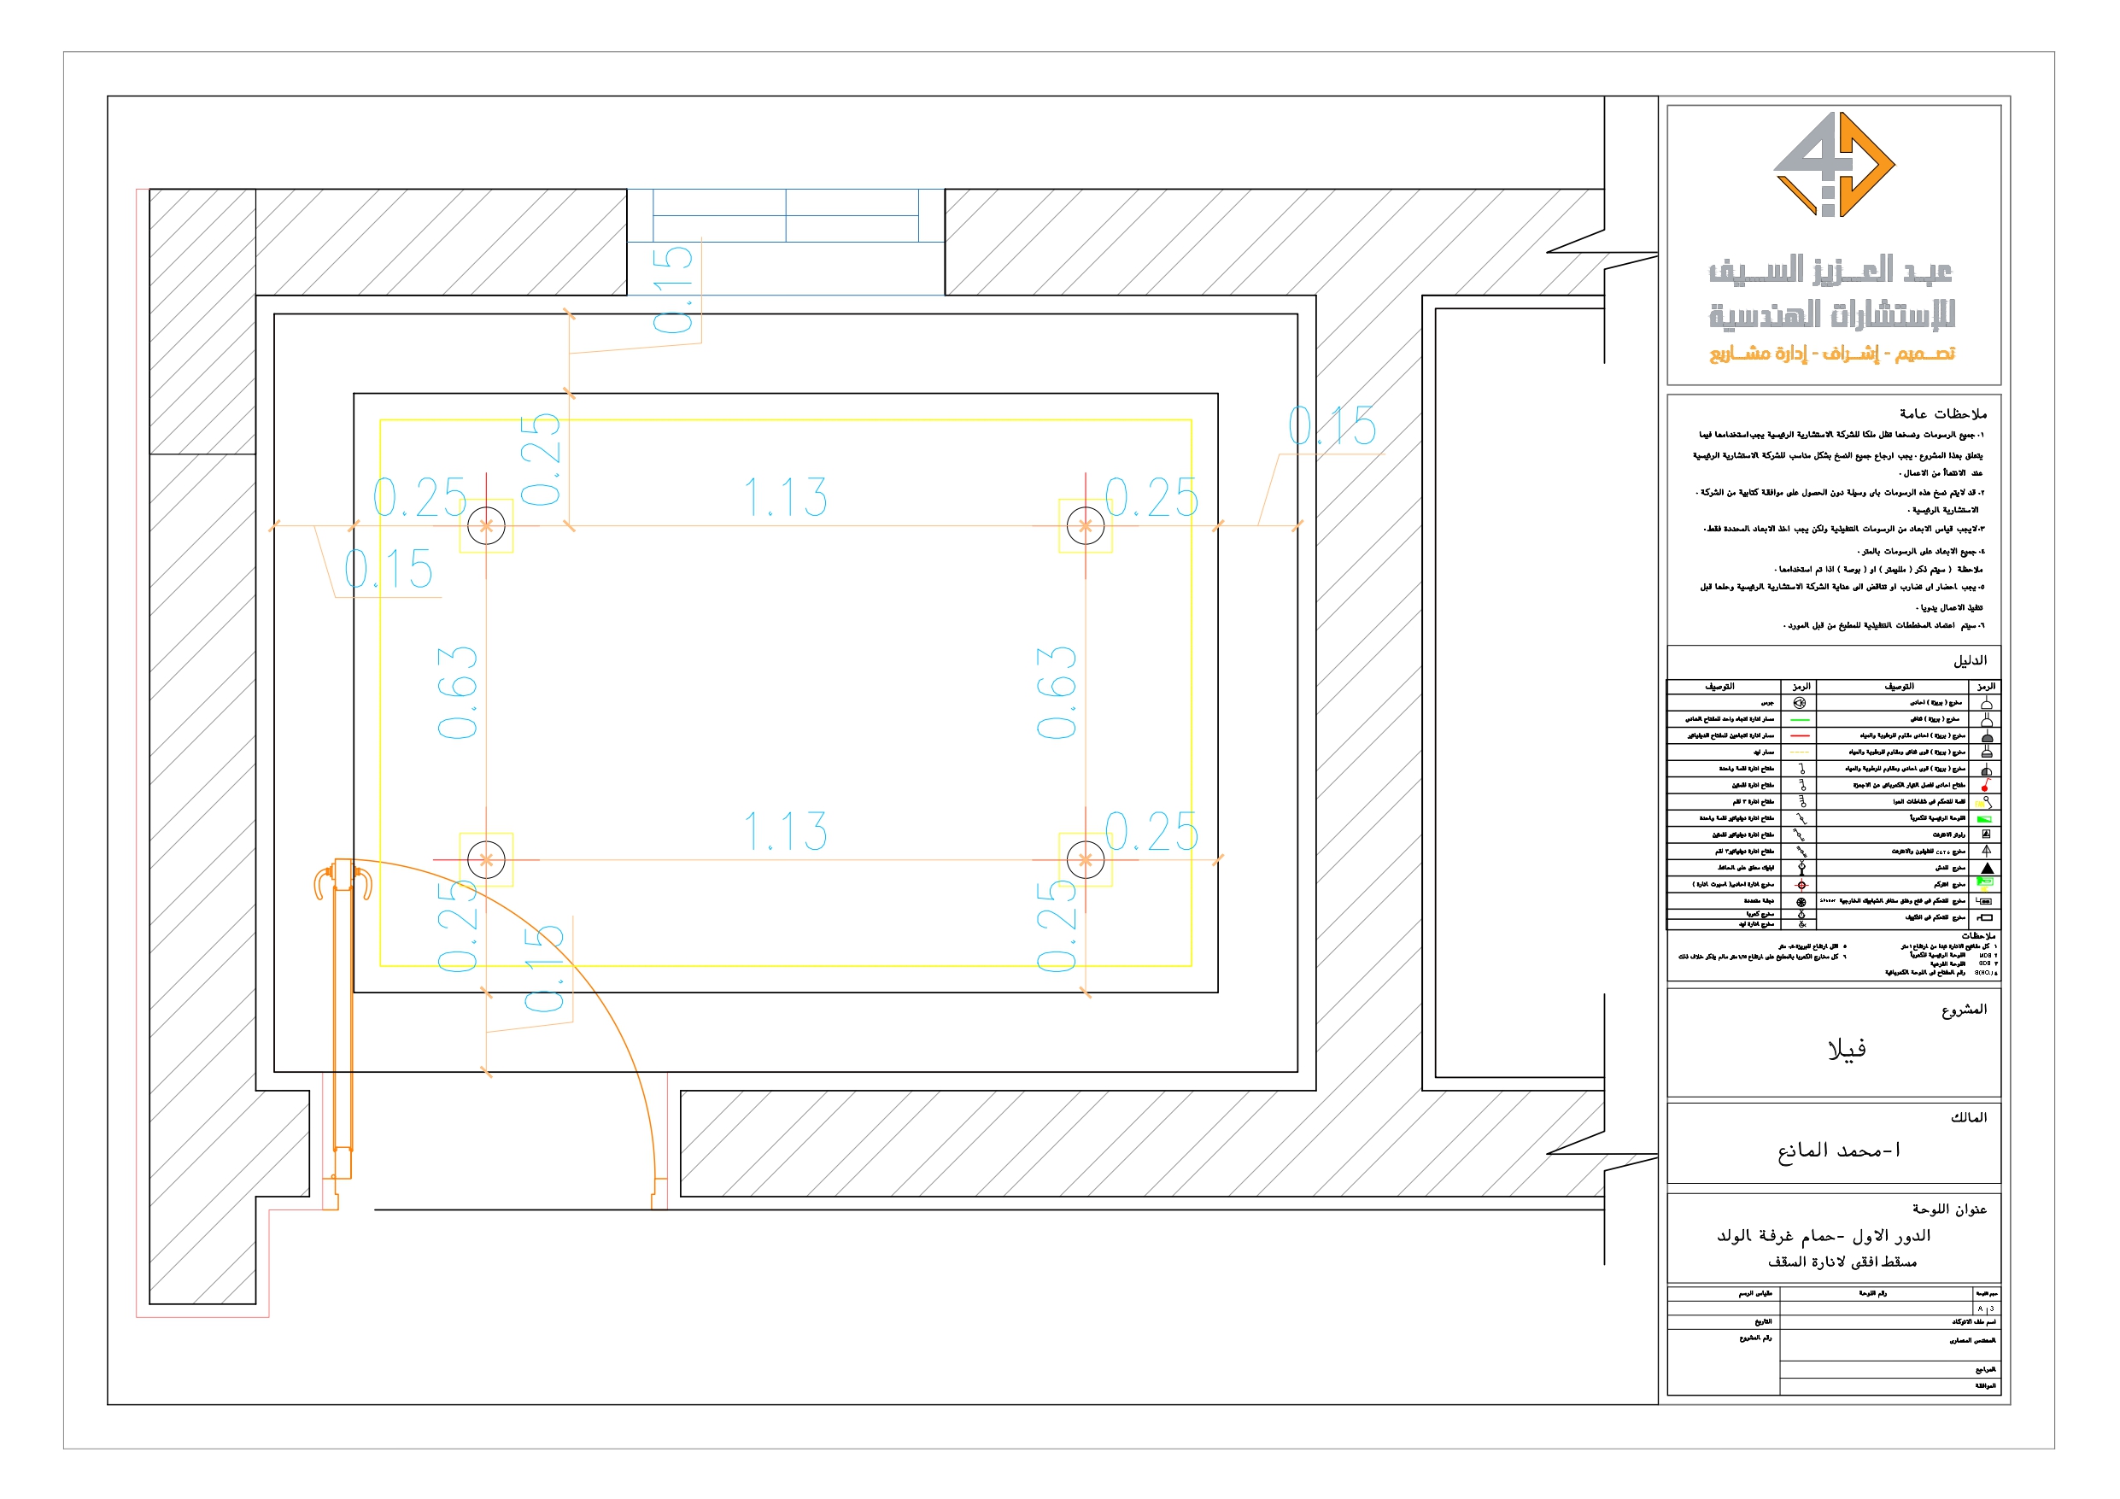Screen dimensions: 2120x1499
Task: Click the top-right ceiling light fixture symbol
Action: [1085, 526]
